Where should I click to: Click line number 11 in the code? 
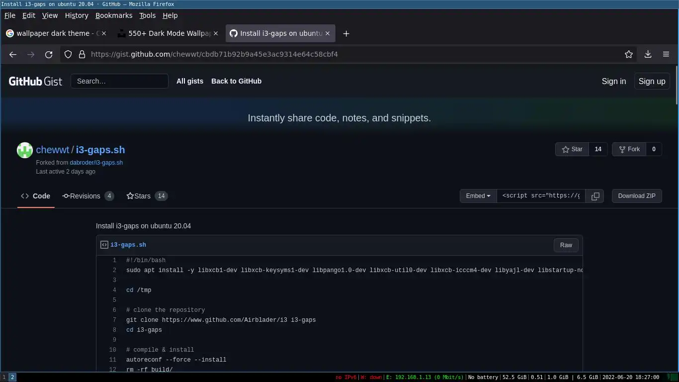point(112,360)
